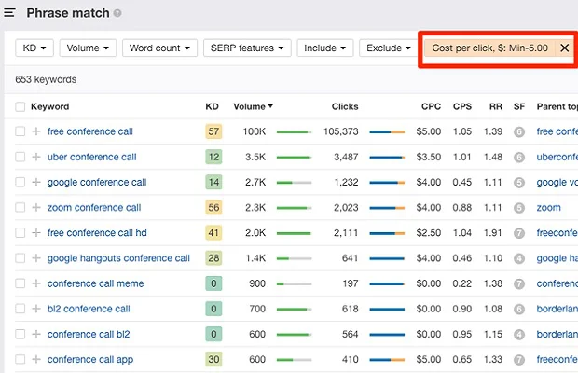
Task: Toggle the select all keywords checkbox
Action: (x=21, y=107)
